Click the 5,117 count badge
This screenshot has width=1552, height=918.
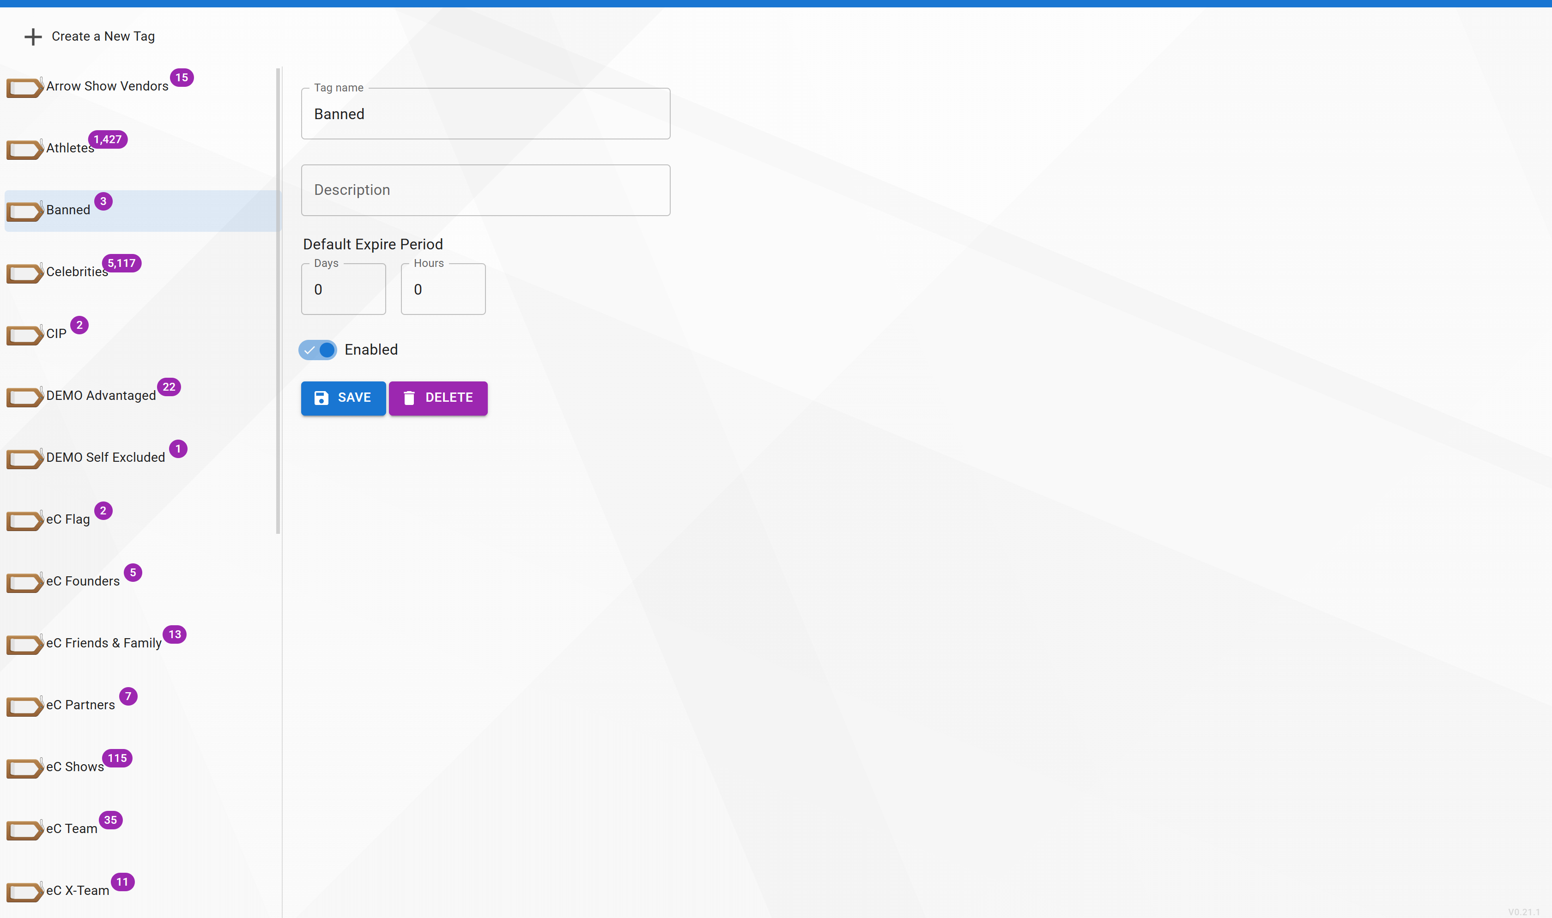pos(122,264)
